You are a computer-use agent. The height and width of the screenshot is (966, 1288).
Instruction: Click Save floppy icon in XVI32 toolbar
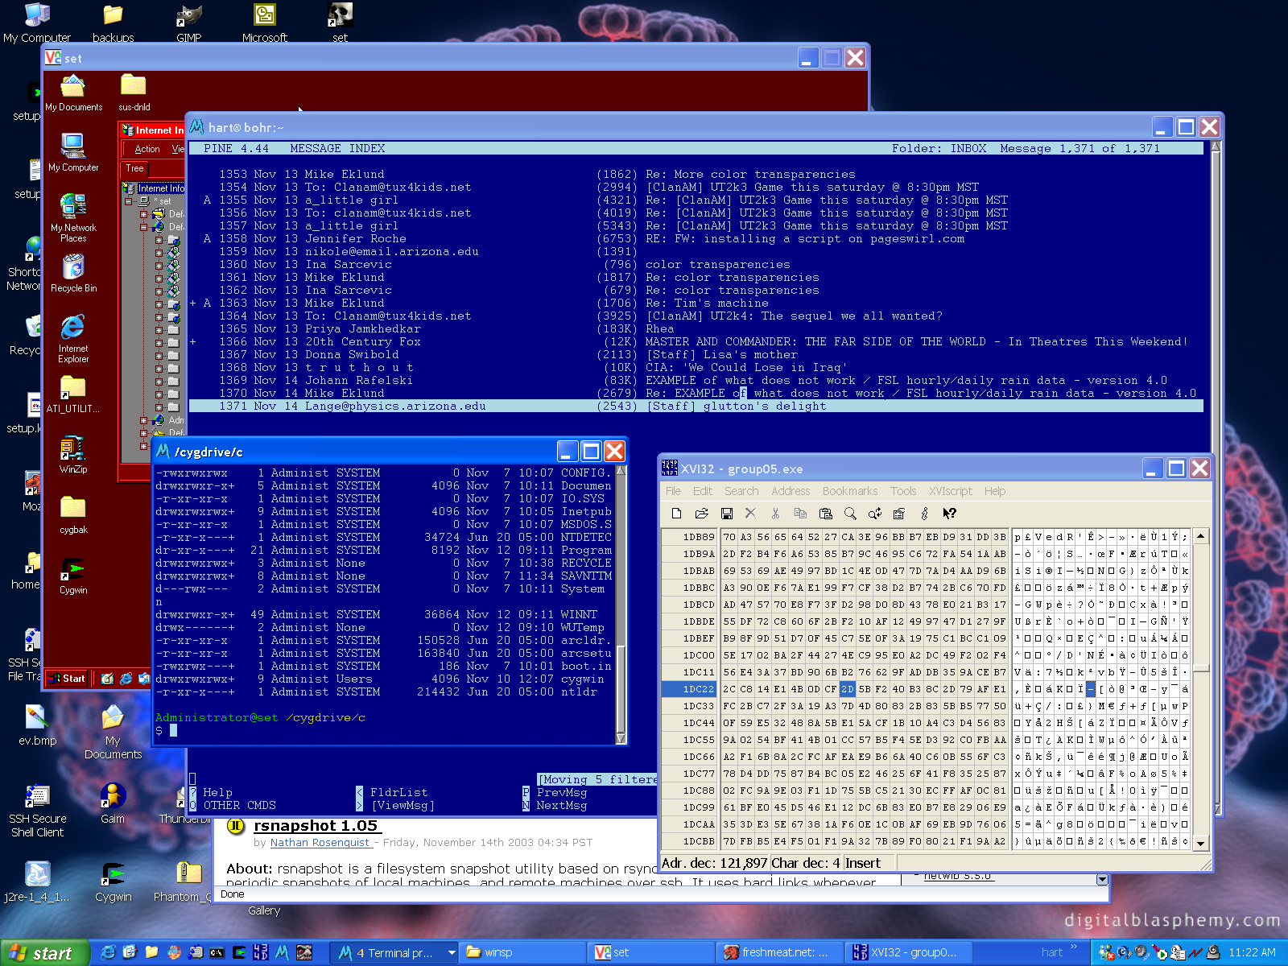tap(726, 514)
